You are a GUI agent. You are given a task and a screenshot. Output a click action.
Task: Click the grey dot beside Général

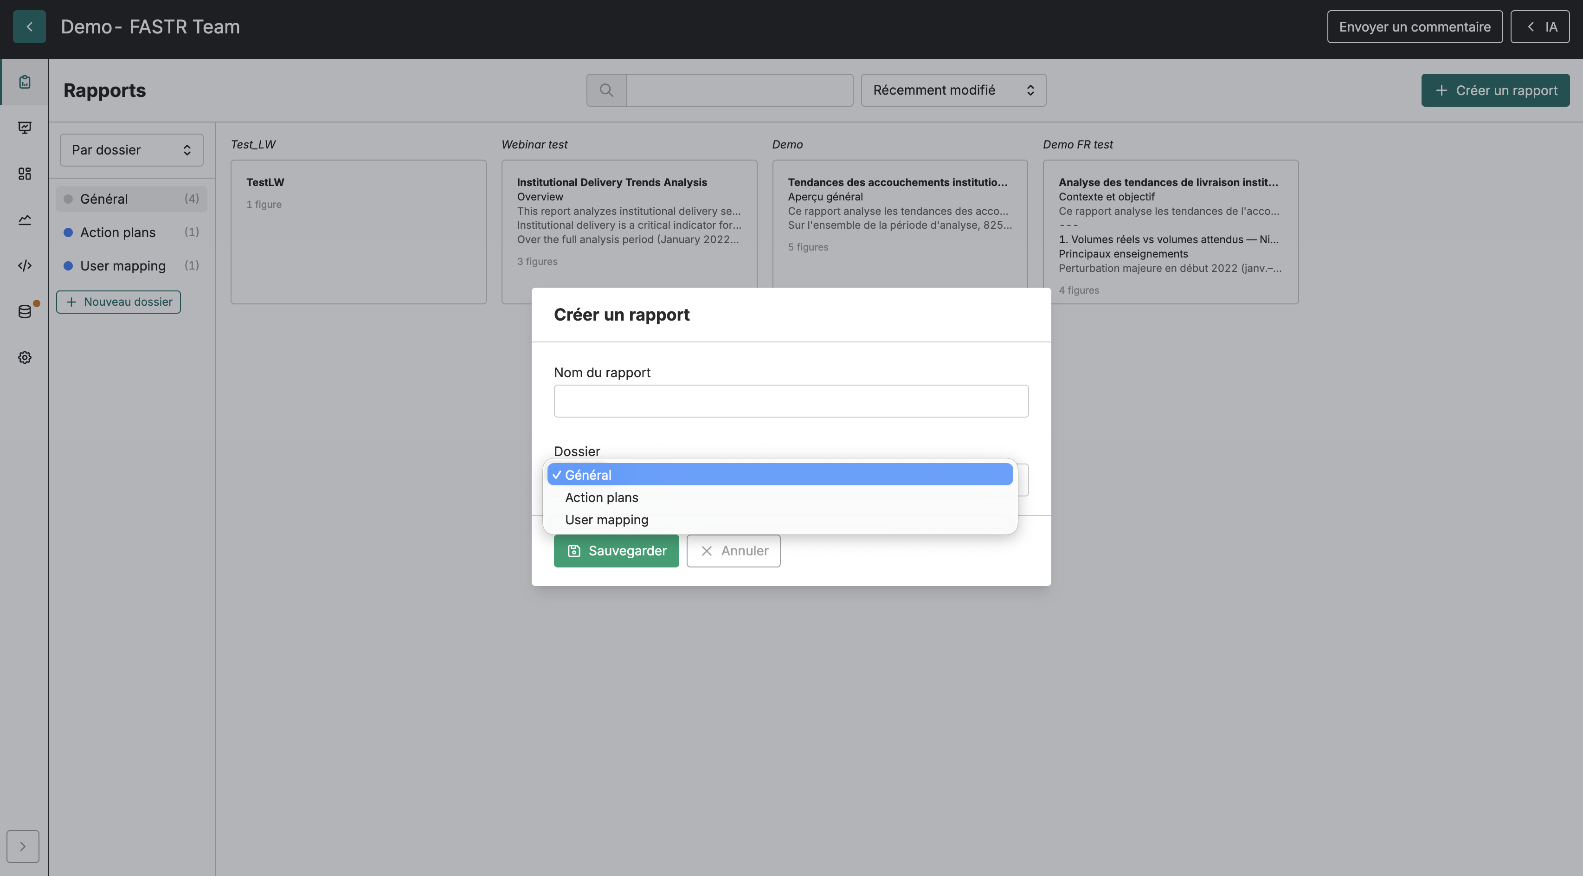click(x=68, y=199)
